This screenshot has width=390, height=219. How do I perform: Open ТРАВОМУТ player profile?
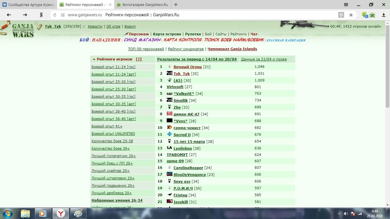pyautogui.click(x=177, y=155)
